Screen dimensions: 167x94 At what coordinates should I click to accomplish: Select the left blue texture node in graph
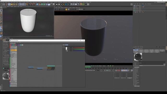click(31, 67)
